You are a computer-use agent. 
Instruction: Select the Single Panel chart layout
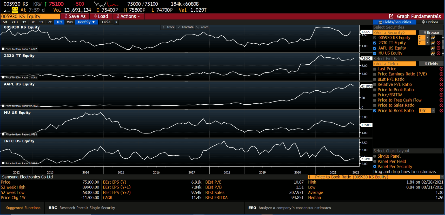click(x=375, y=156)
